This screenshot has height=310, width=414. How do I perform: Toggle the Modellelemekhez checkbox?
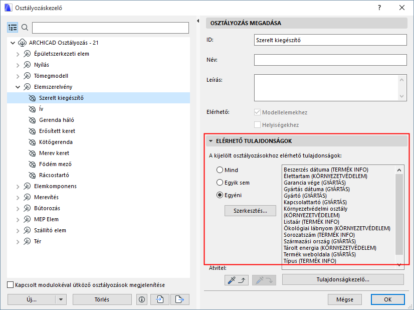(x=257, y=112)
